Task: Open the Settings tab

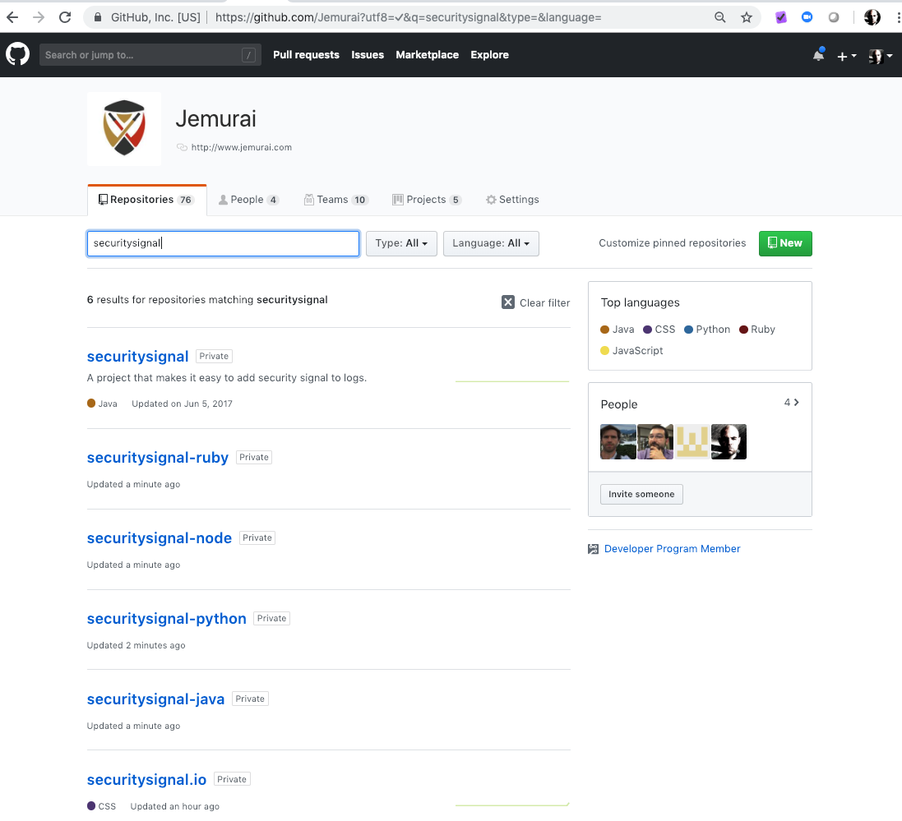Action: tap(512, 200)
